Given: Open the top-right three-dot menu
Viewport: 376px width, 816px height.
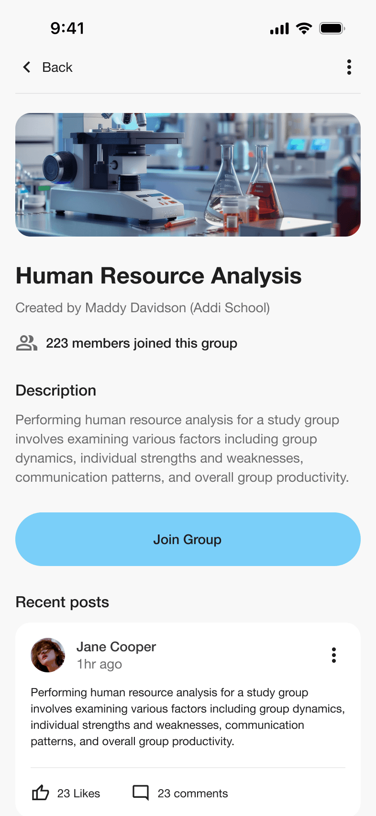Looking at the screenshot, I should 349,68.
